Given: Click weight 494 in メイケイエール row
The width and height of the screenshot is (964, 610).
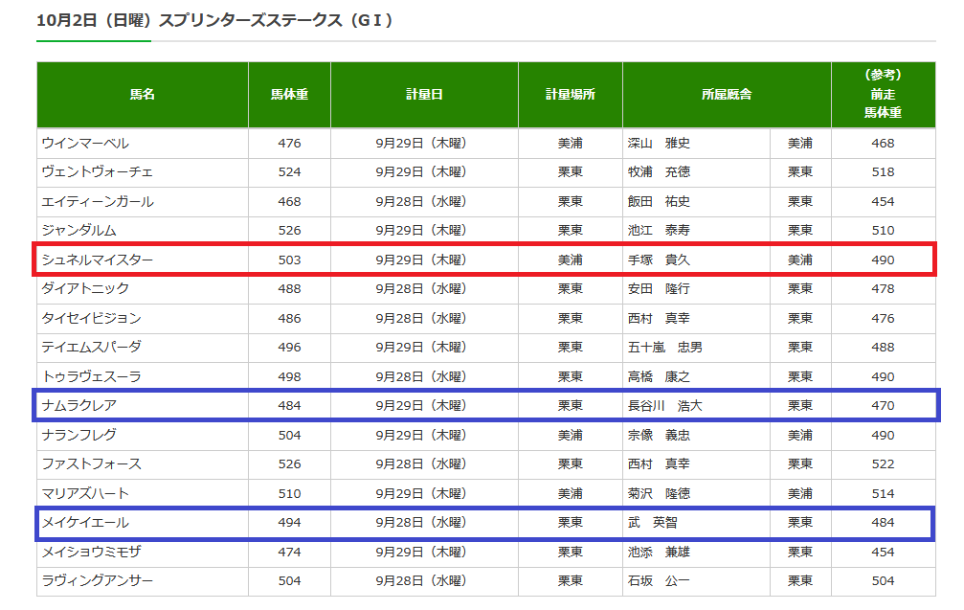Looking at the screenshot, I should click(289, 523).
